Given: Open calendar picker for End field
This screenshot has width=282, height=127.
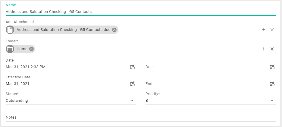Looking at the screenshot, I should pos(272,84).
